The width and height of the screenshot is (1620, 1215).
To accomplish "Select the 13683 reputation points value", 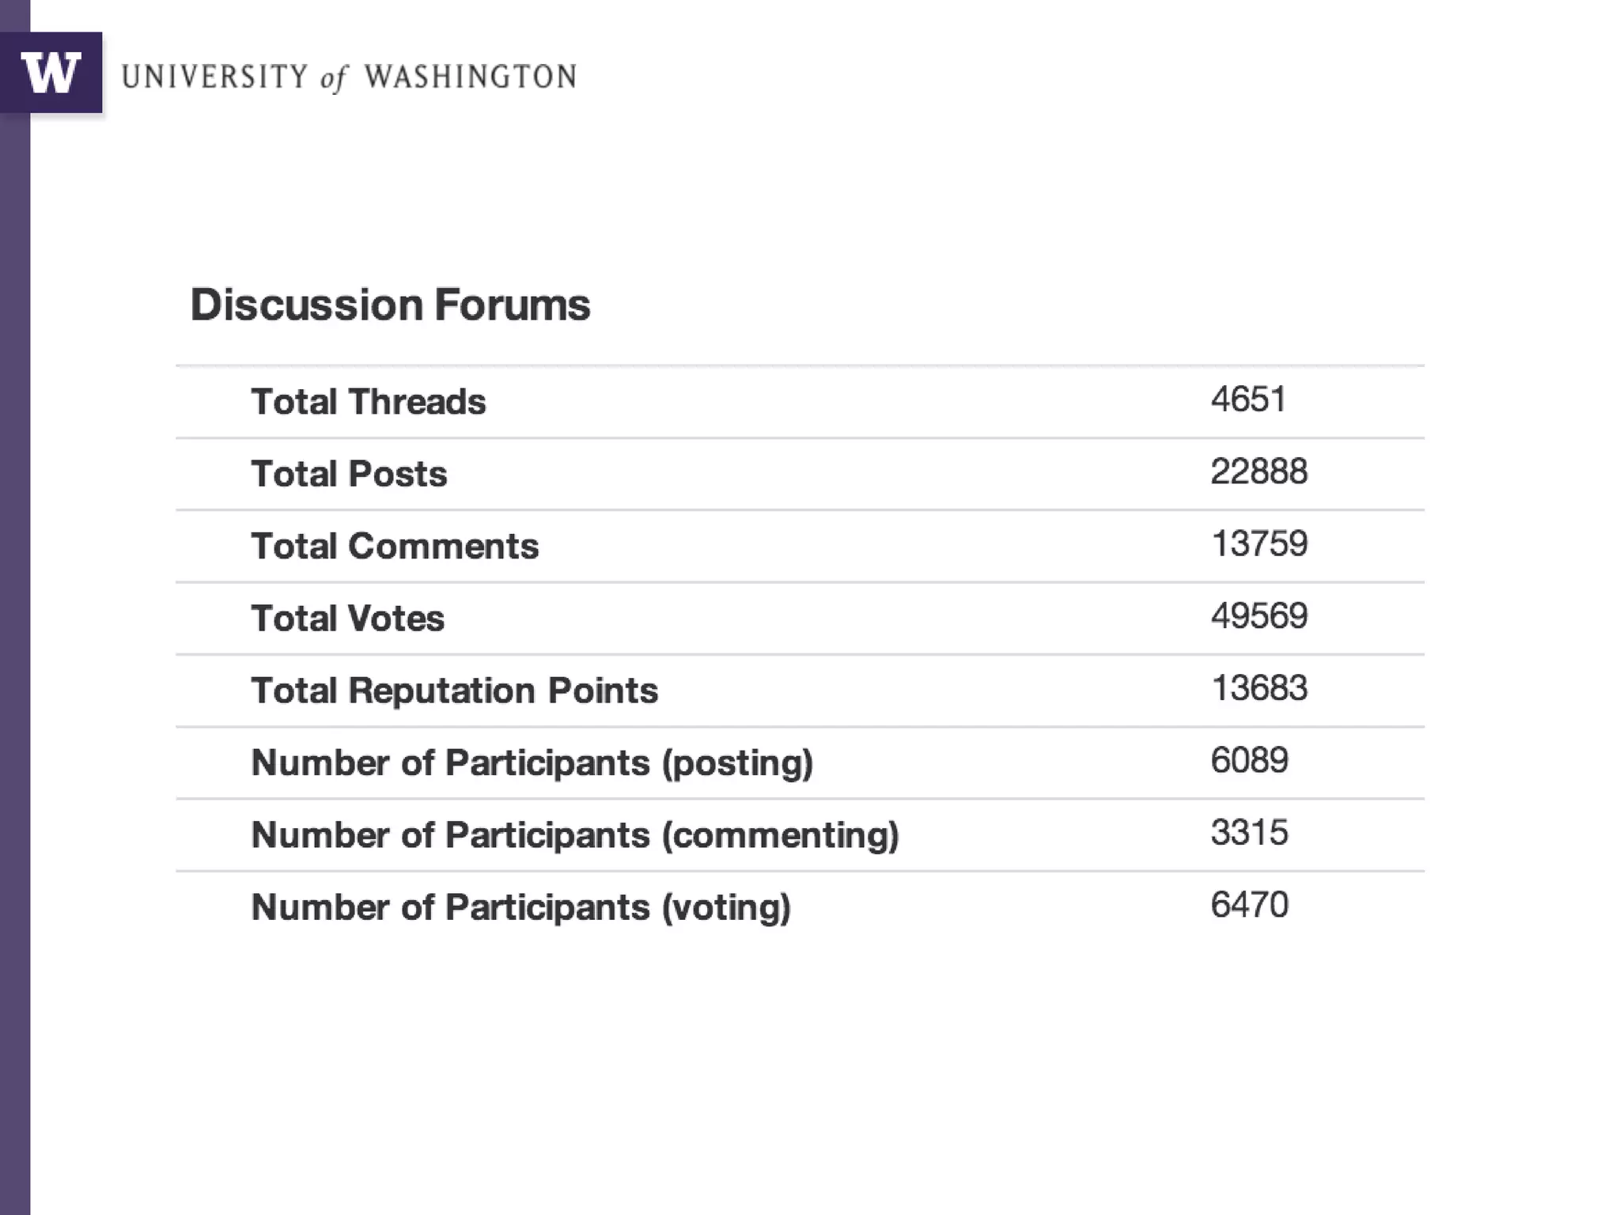I will tap(1259, 687).
